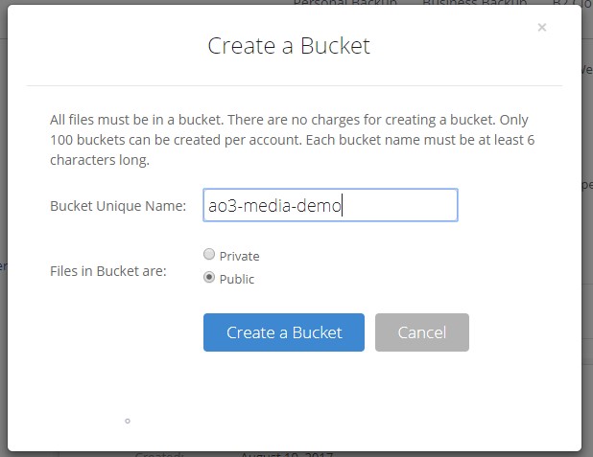Close the Create a Bucket dialog
Image resolution: width=593 pixels, height=457 pixels.
(x=542, y=28)
